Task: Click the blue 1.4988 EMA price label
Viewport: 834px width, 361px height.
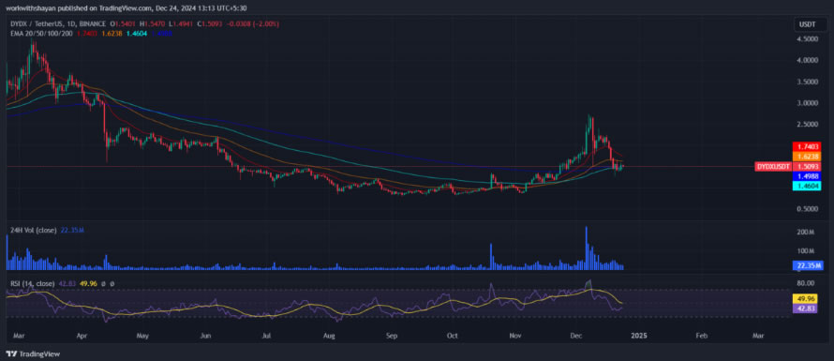Action: coord(807,176)
